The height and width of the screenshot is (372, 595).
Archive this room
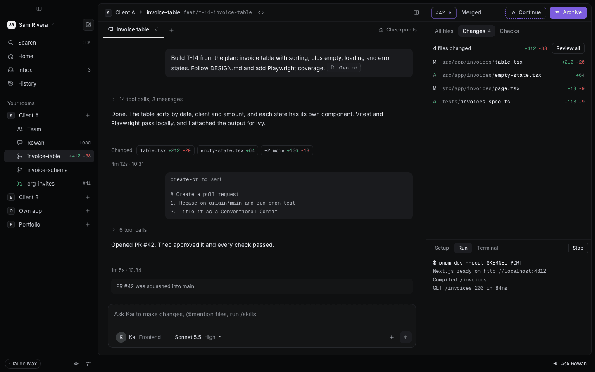[x=568, y=13]
